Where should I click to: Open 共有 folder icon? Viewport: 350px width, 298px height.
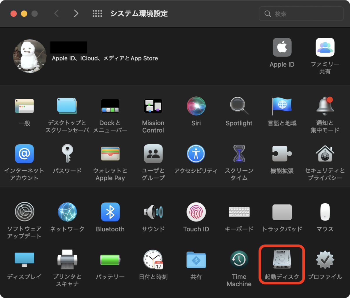[x=196, y=260]
